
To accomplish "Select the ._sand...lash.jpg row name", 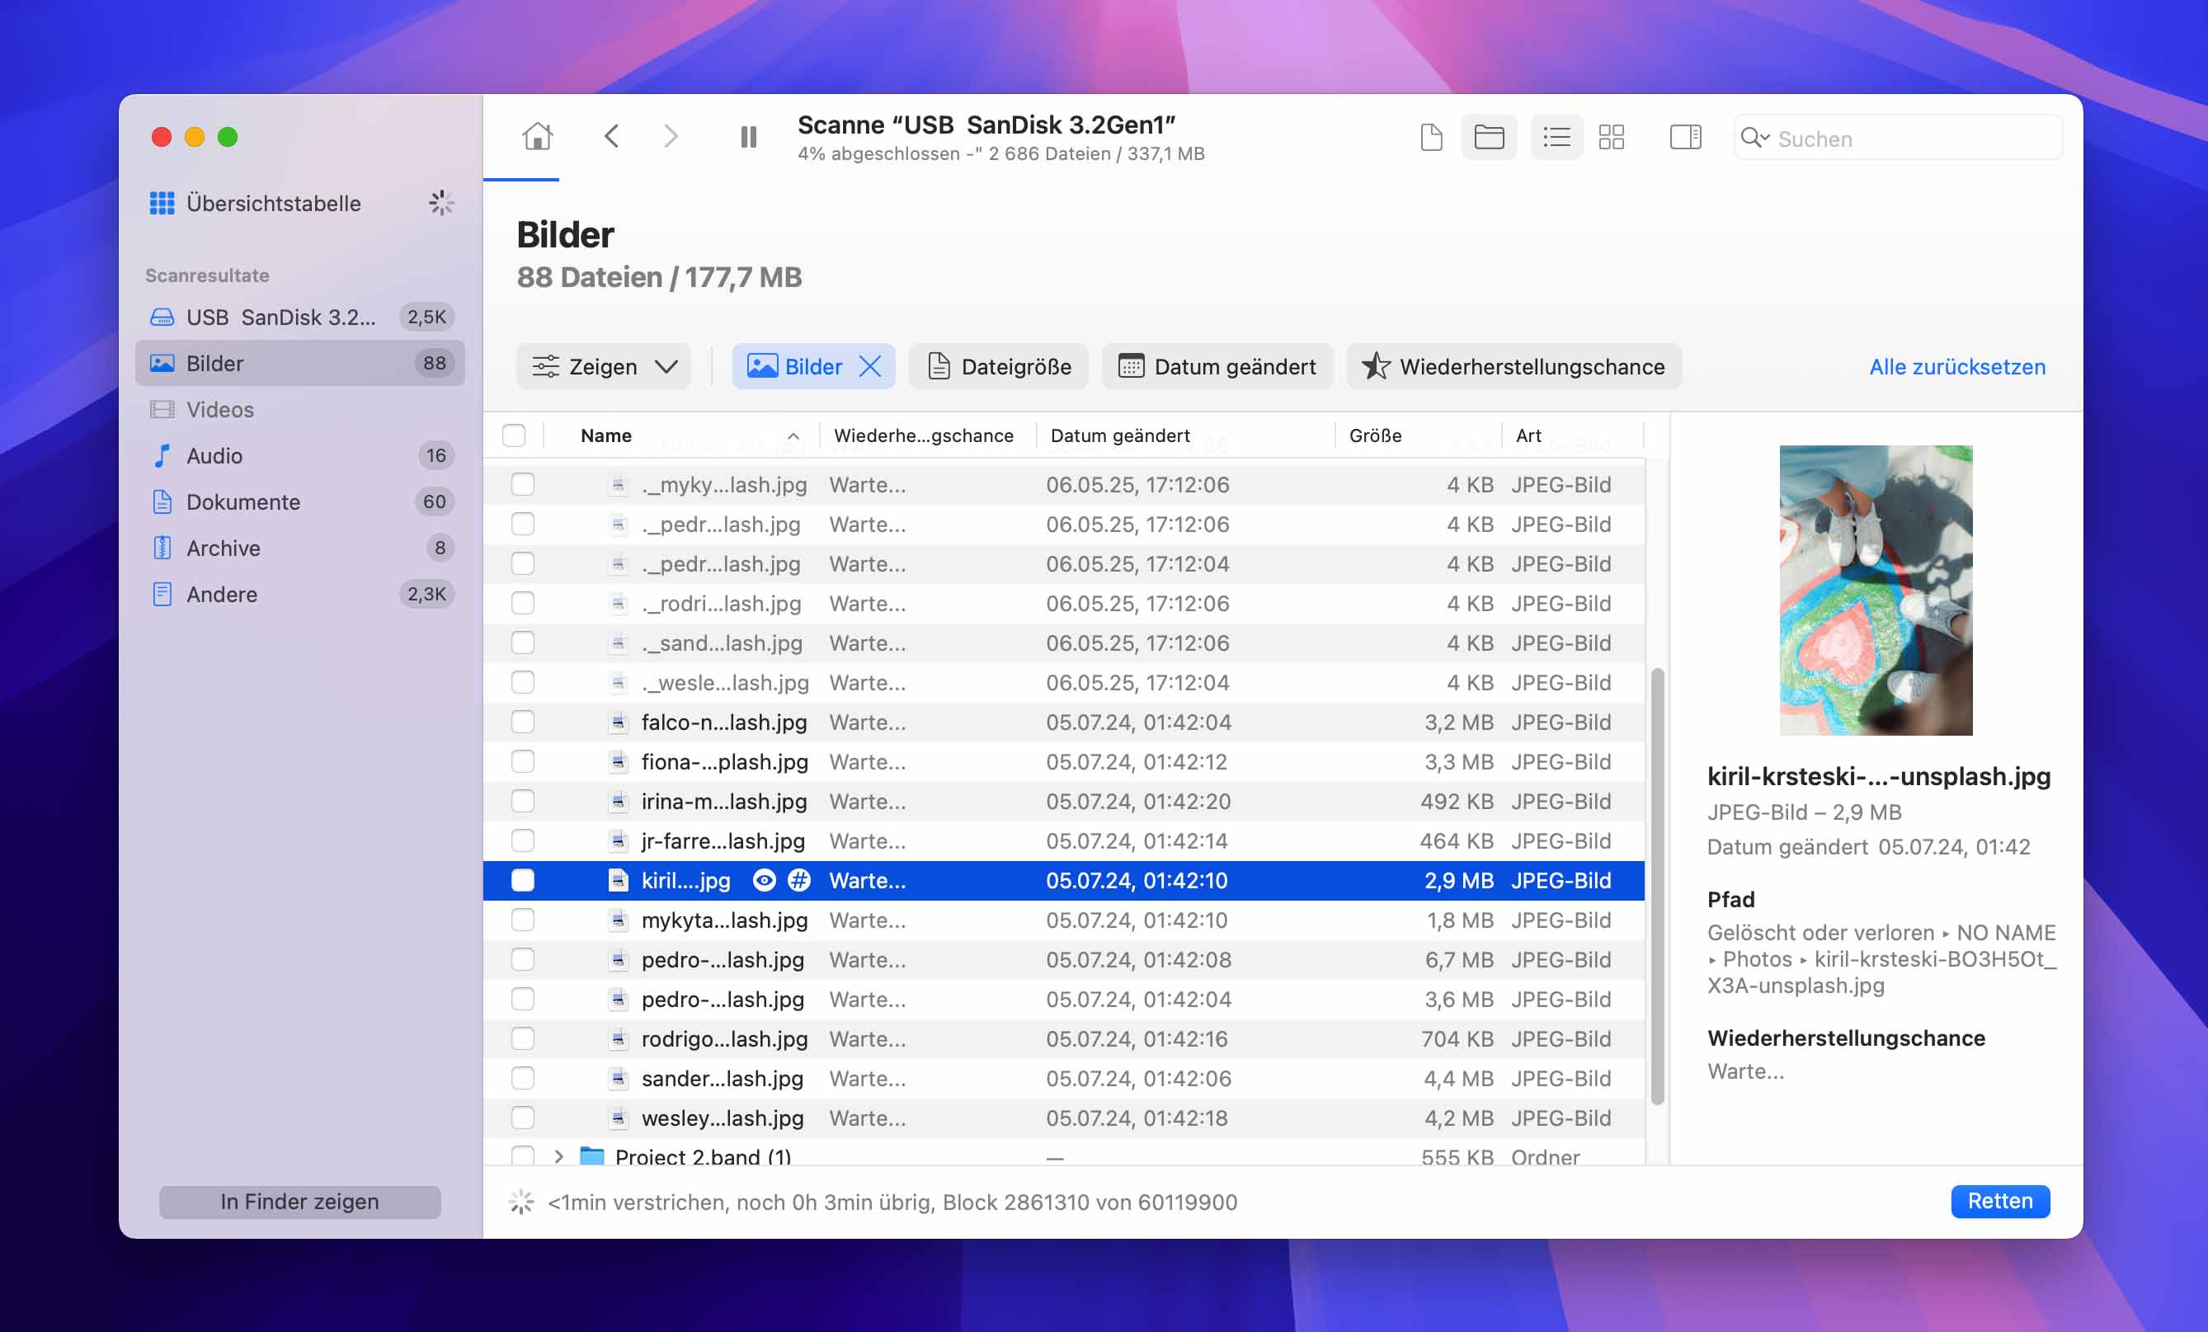I will tap(722, 643).
